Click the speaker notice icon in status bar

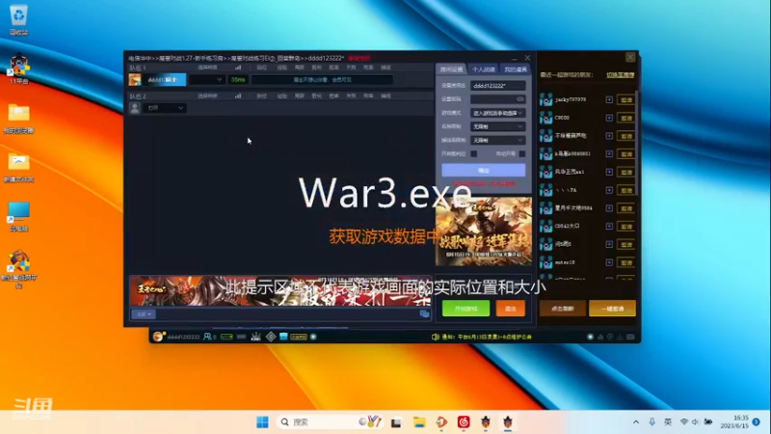pyautogui.click(x=436, y=337)
